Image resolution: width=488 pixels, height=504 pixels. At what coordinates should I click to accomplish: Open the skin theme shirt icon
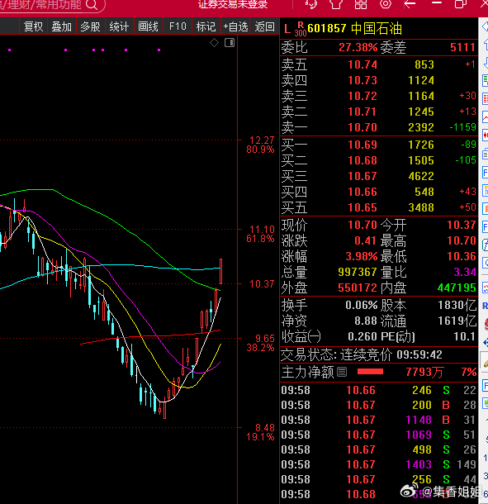336,4
